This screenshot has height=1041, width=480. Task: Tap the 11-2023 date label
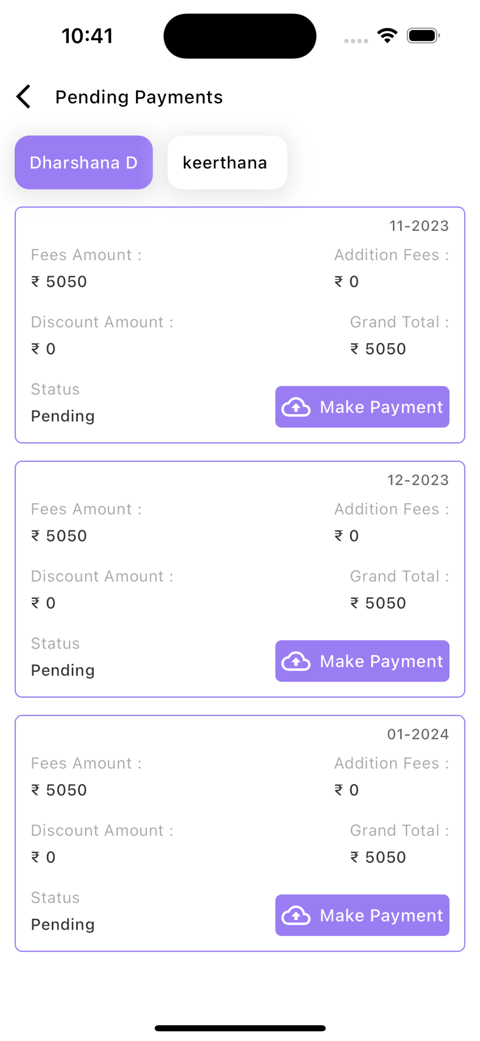[x=419, y=226]
